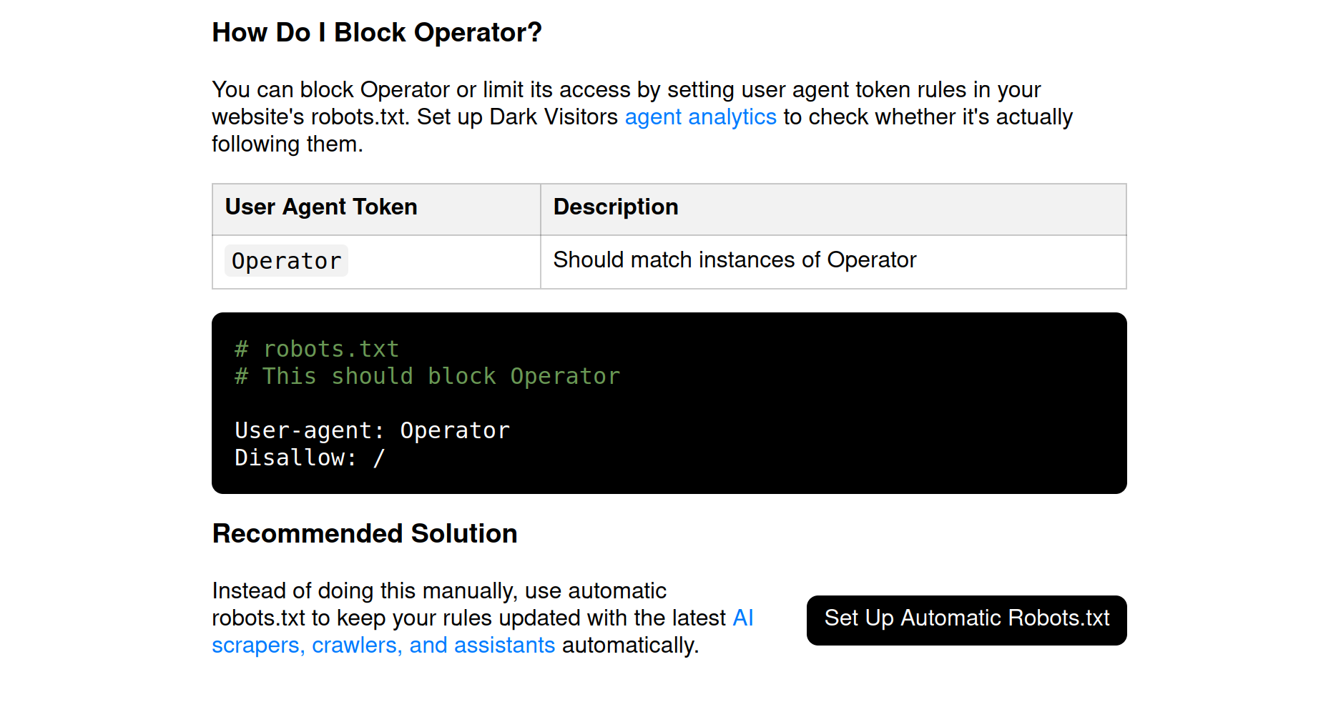This screenshot has height=707, width=1341.
Task: Click the 'How Do I Block Operator?' heading
Action: point(377,33)
